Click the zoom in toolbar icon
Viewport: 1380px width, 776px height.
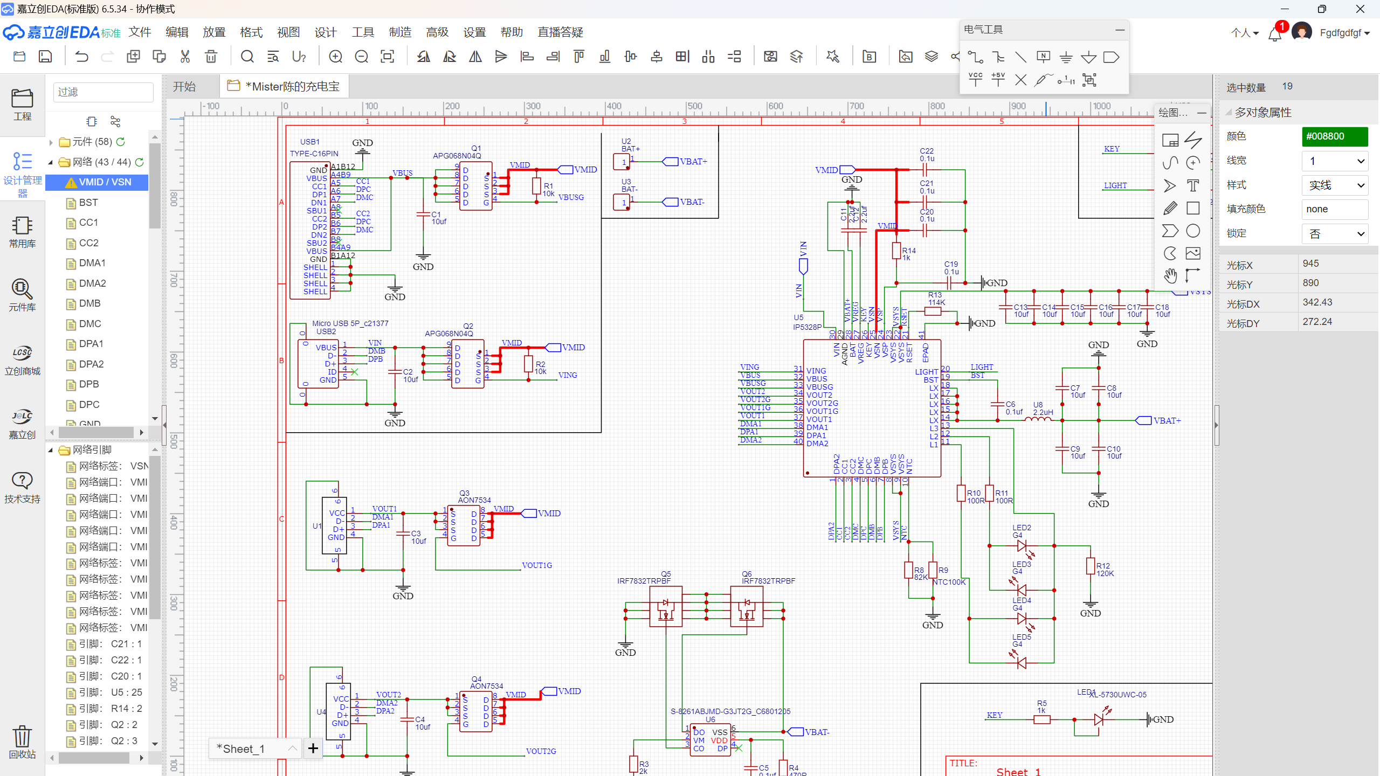point(335,57)
